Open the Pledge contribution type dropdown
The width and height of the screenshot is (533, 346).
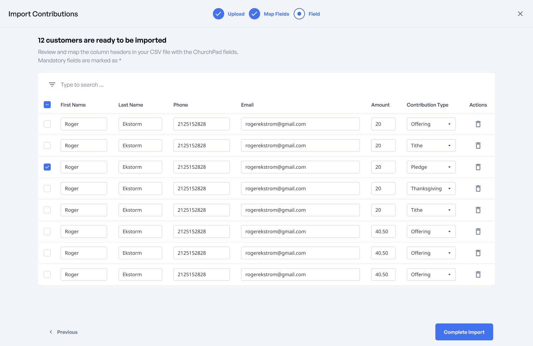pyautogui.click(x=431, y=167)
